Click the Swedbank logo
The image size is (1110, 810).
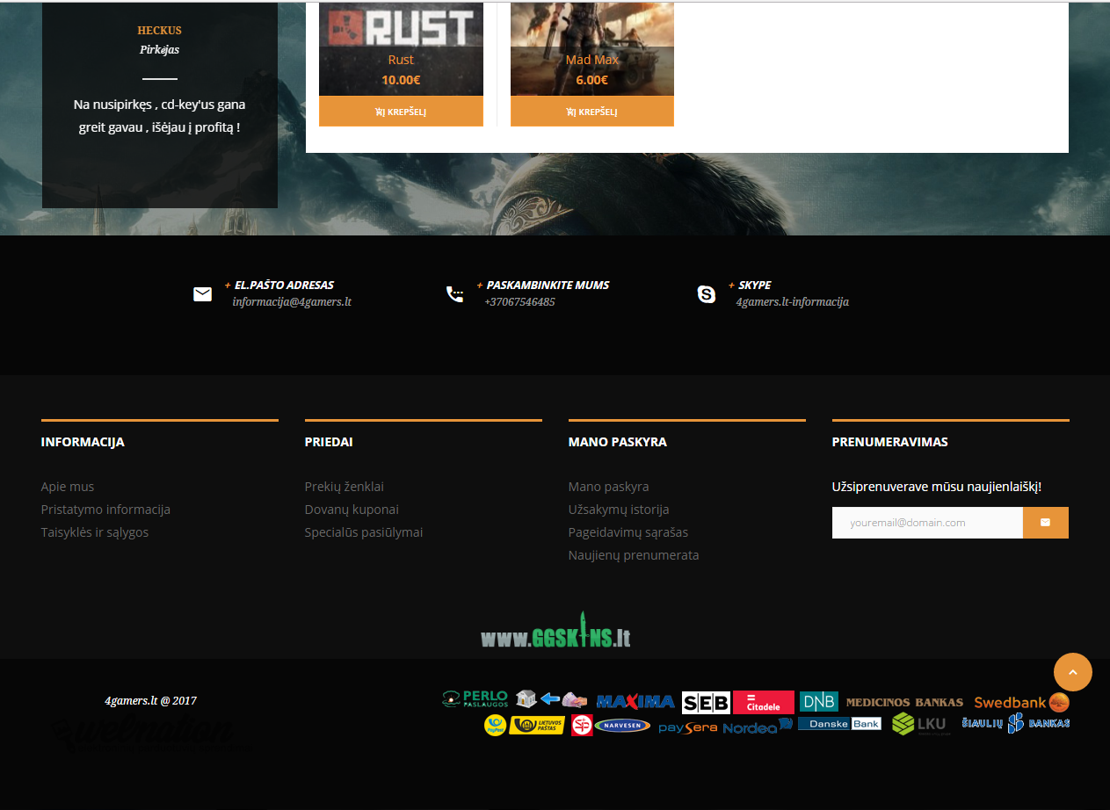[1022, 703]
